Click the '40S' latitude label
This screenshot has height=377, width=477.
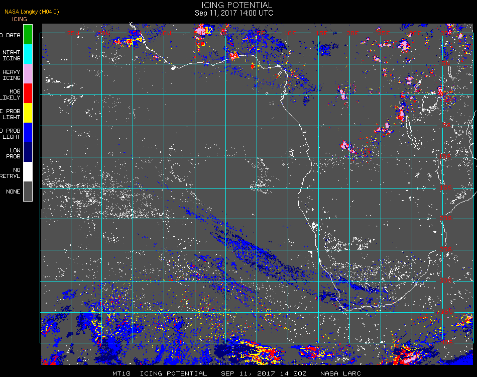pos(446,343)
